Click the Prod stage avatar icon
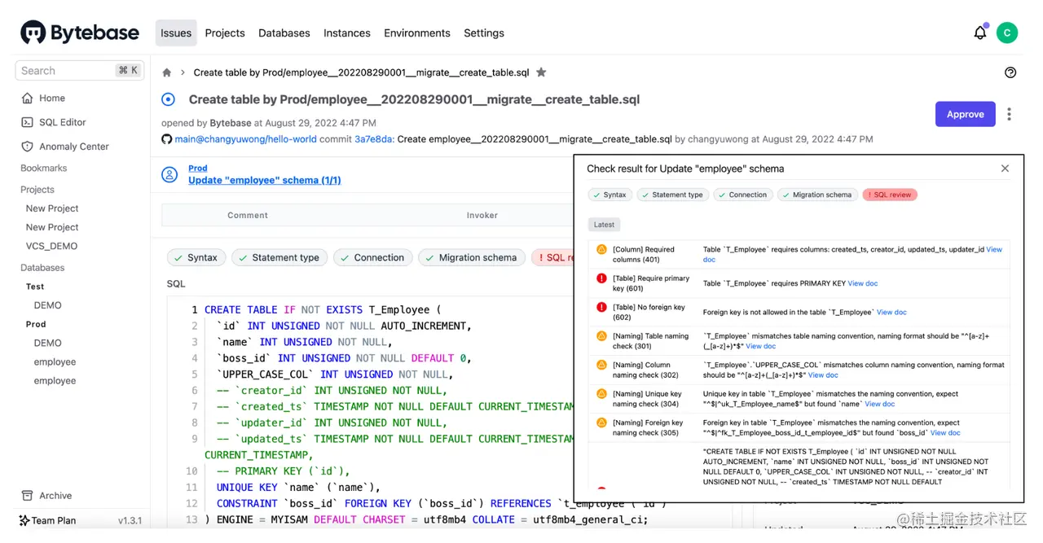The width and height of the screenshot is (1043, 543). click(169, 174)
